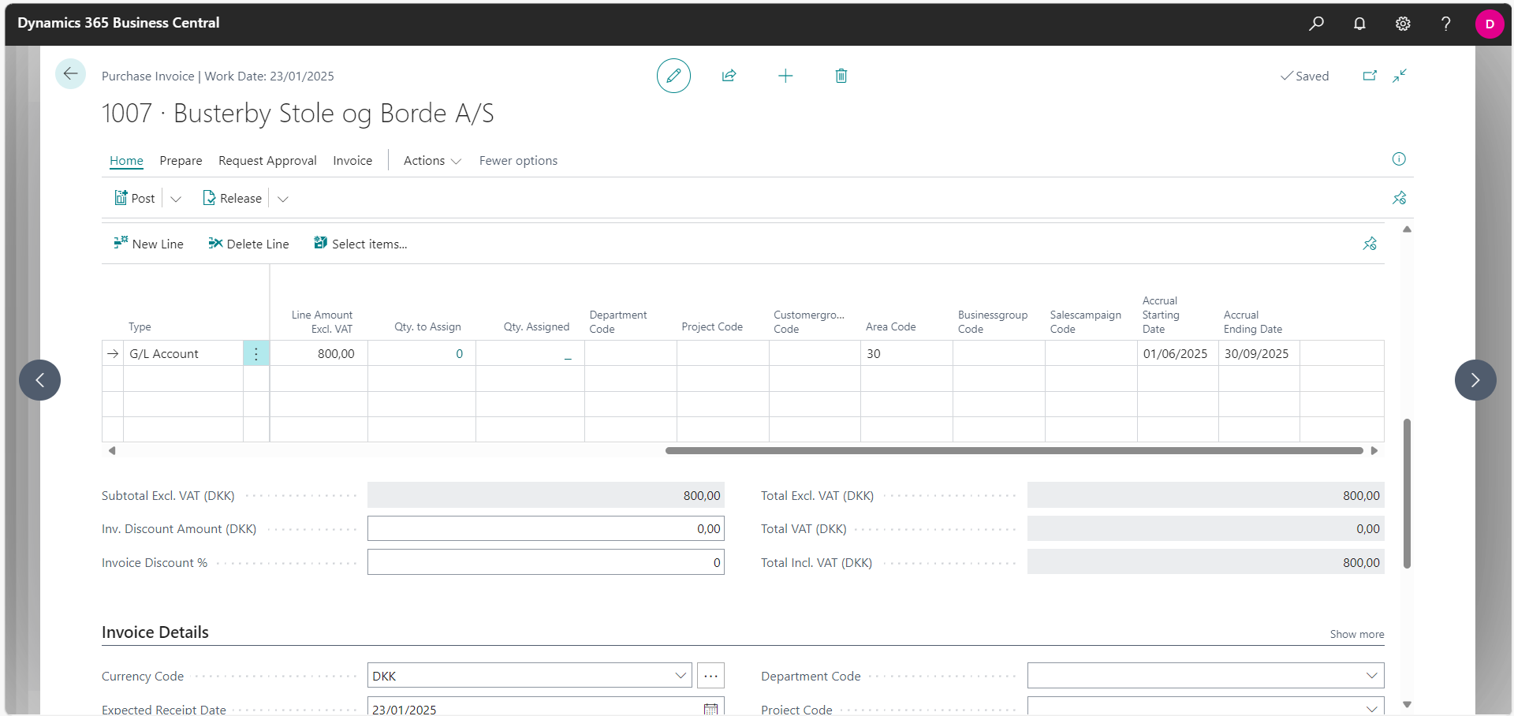Expand the Actions menu
Viewport: 1514px width, 716px height.
pyautogui.click(x=432, y=161)
